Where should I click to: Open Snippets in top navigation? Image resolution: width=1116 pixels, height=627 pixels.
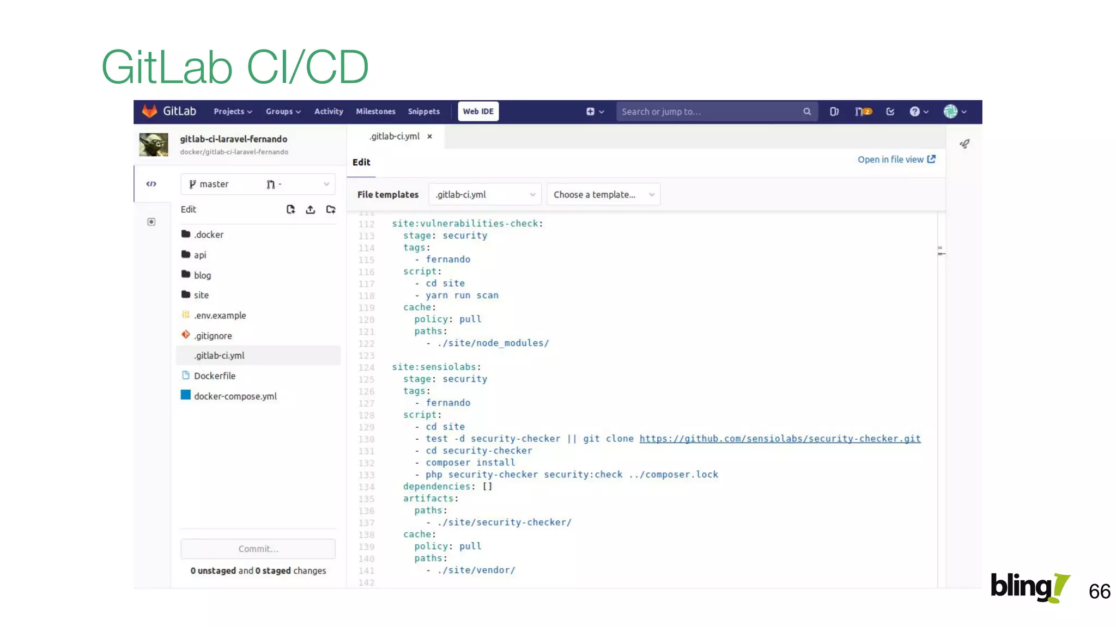(423, 112)
